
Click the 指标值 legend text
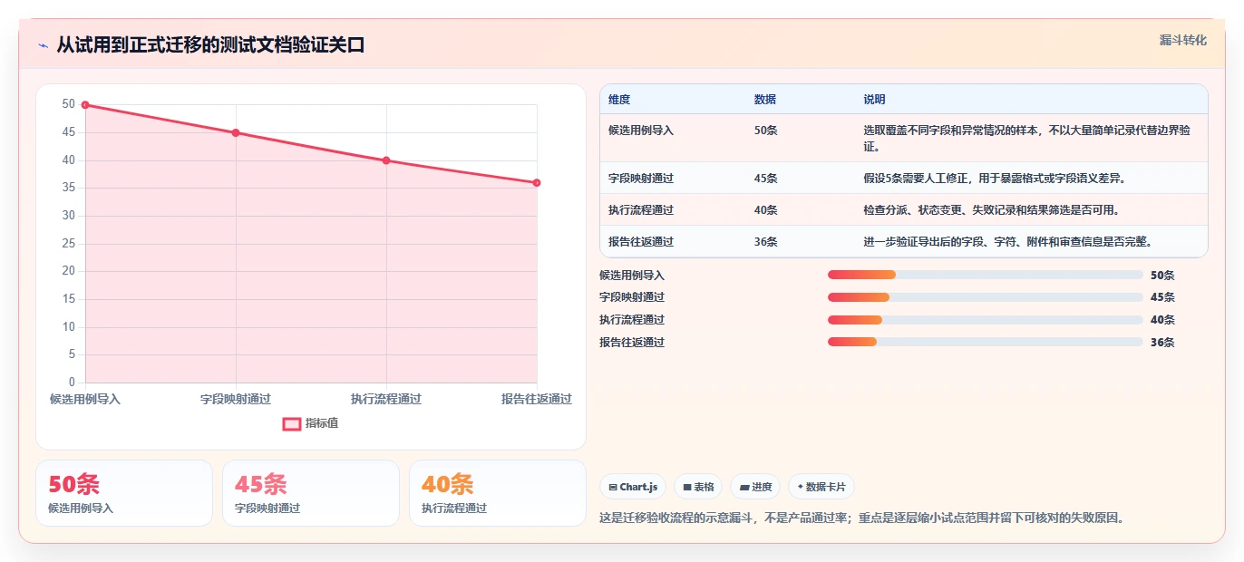tap(322, 423)
